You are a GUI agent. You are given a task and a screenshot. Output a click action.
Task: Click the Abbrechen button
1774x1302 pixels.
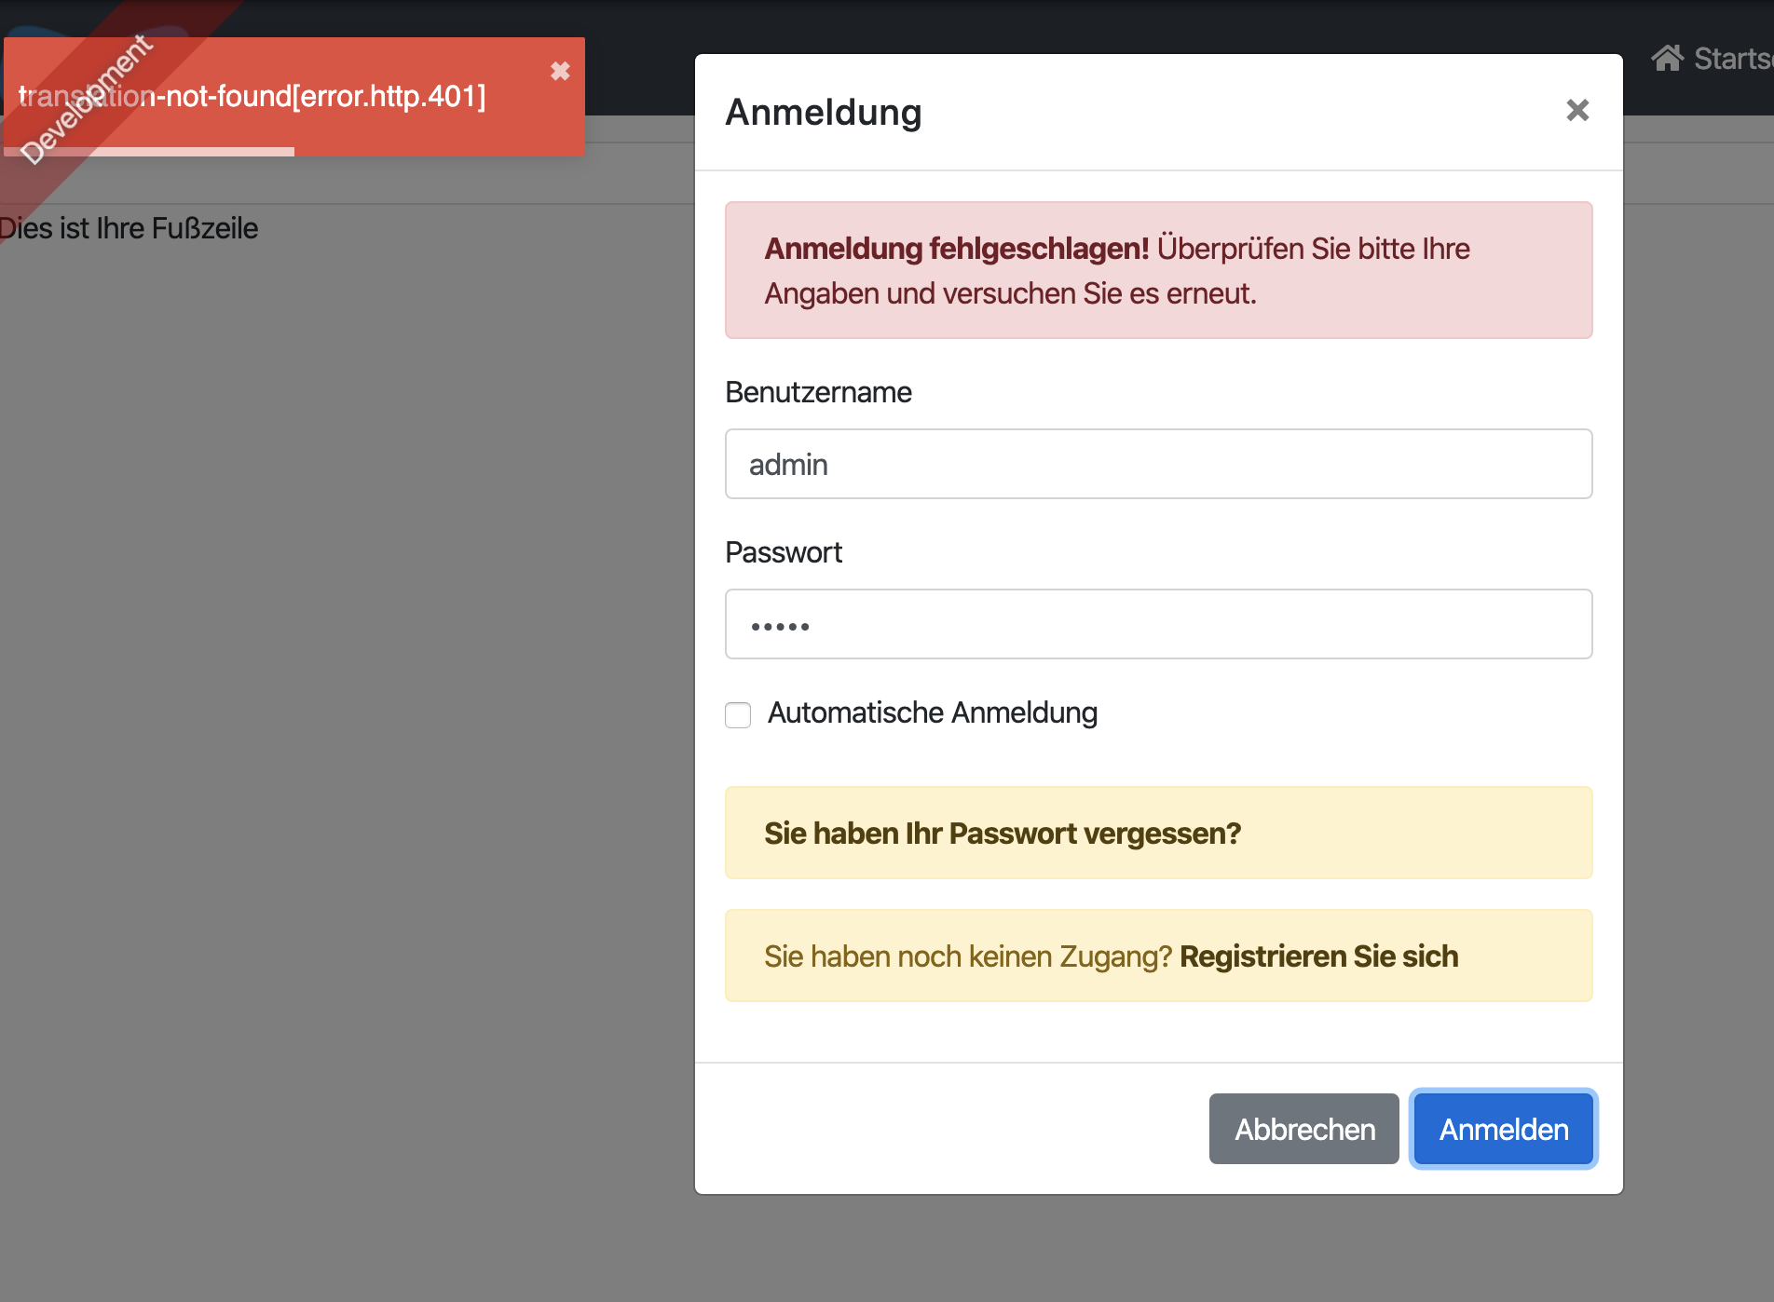(x=1304, y=1129)
